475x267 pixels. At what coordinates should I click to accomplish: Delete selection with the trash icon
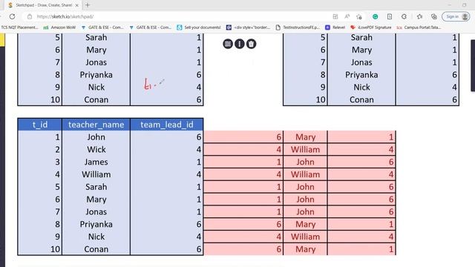point(251,44)
